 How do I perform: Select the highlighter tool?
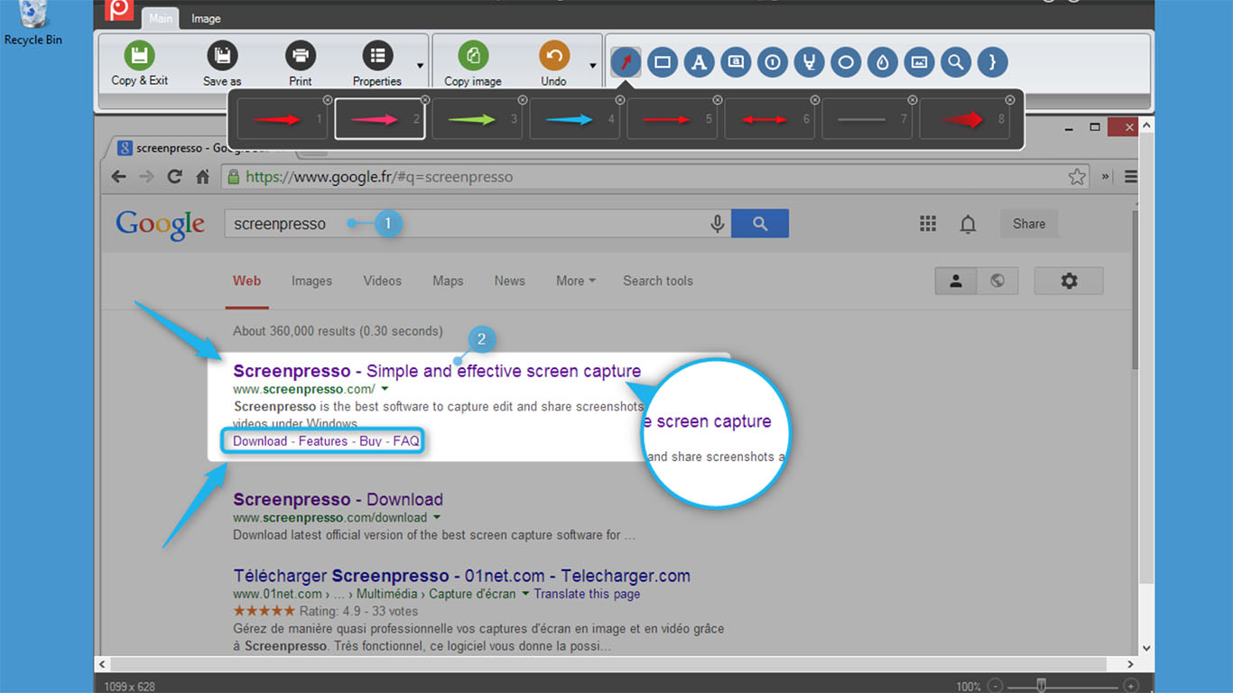(810, 62)
